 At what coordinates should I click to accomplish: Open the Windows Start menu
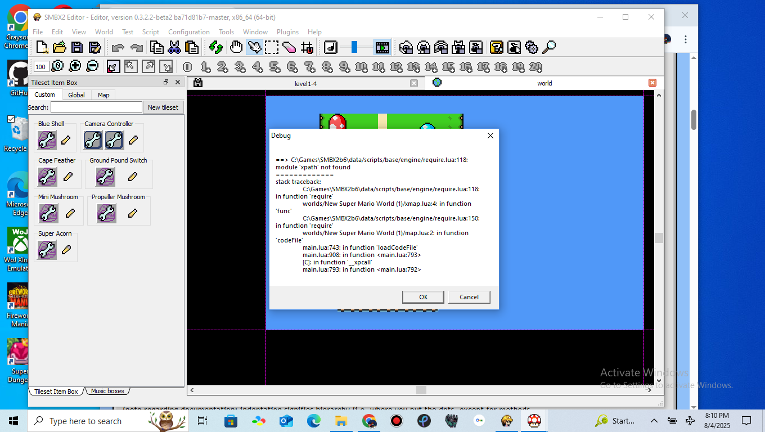click(x=13, y=421)
